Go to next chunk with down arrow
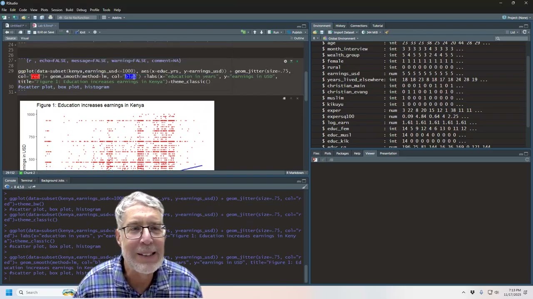The width and height of the screenshot is (533, 299). click(262, 32)
